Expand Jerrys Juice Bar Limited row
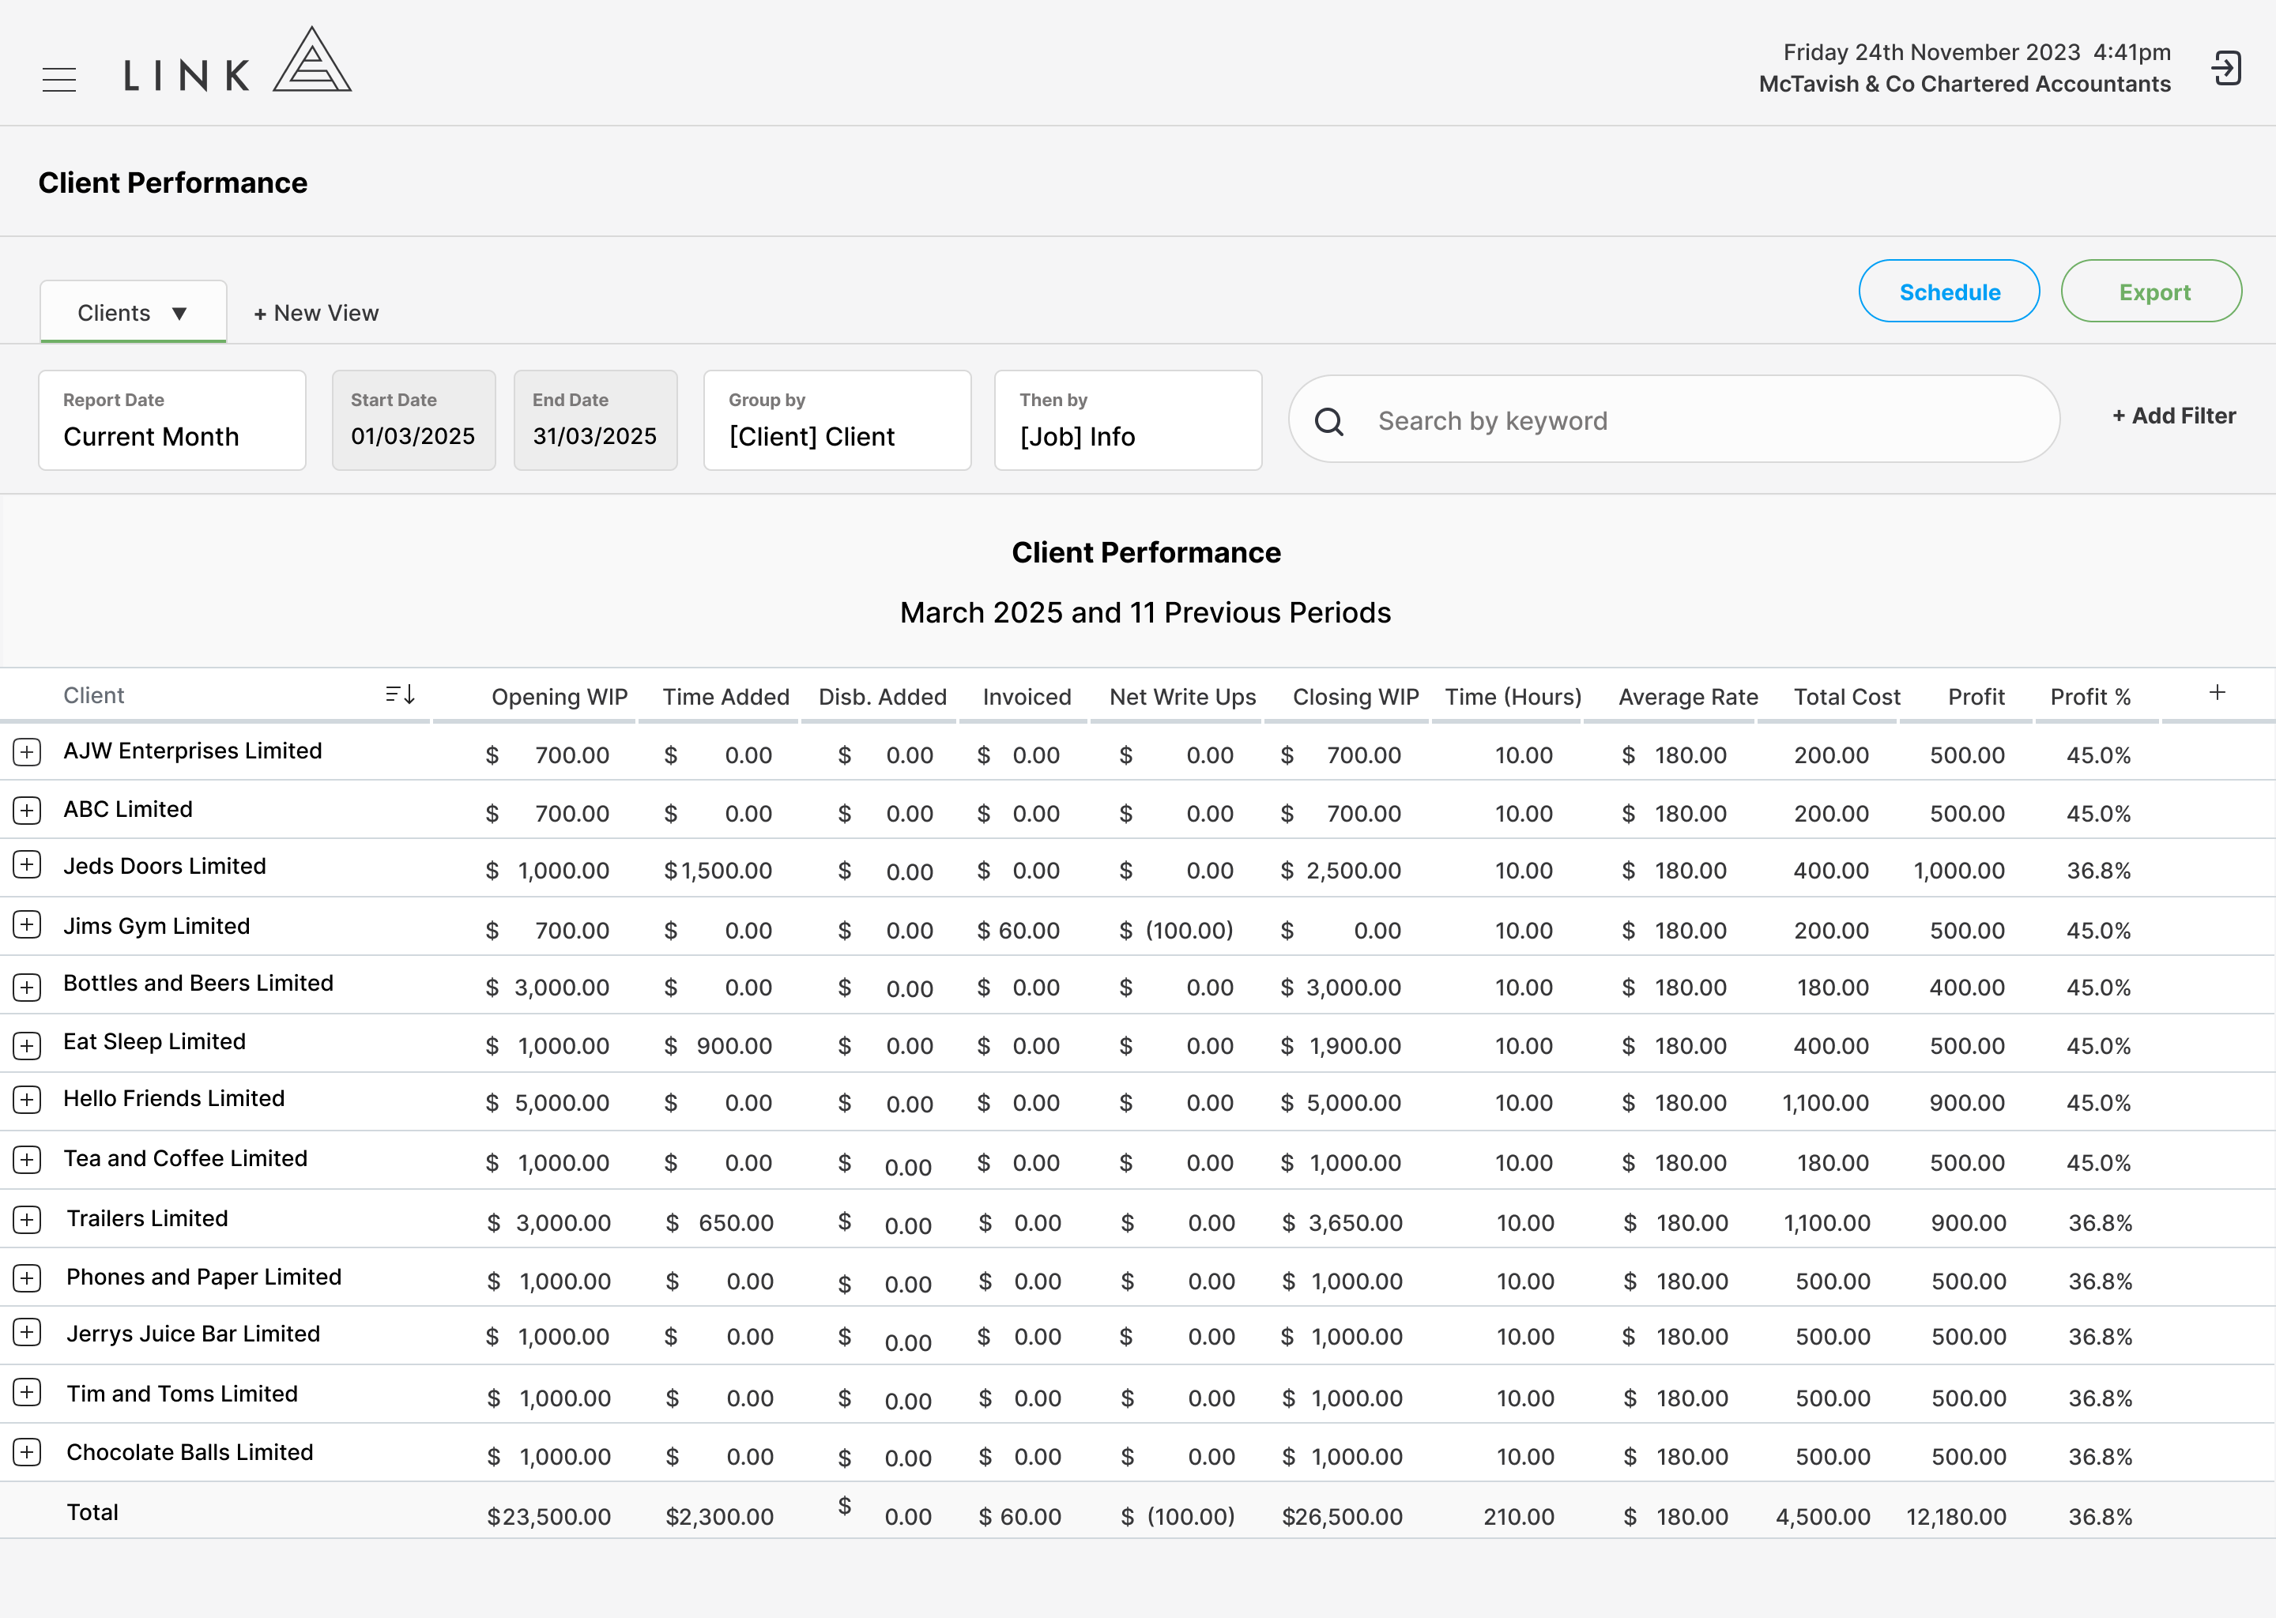 (27, 1332)
